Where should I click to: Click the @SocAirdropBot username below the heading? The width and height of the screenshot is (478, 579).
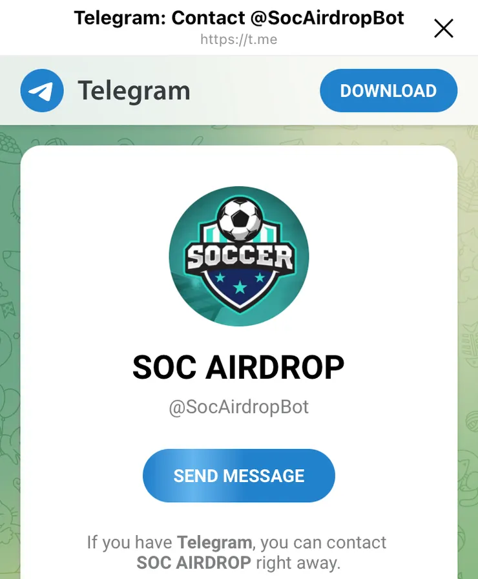[x=238, y=407]
